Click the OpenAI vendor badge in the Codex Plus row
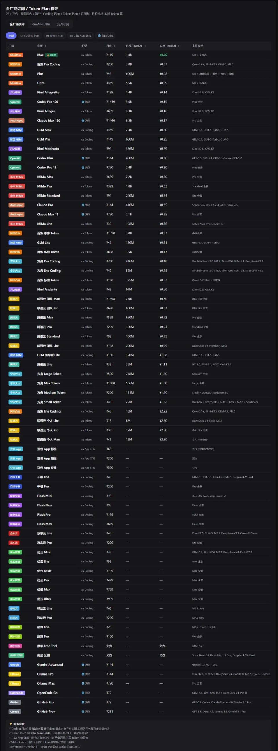The width and height of the screenshot is (278, 751). 15,158
